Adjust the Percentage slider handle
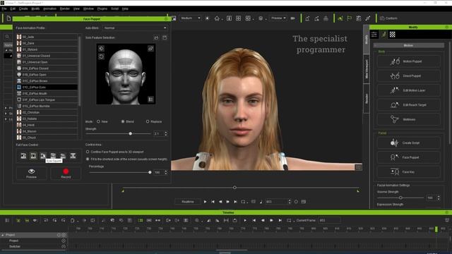452x254 pixels. pyautogui.click(x=150, y=172)
